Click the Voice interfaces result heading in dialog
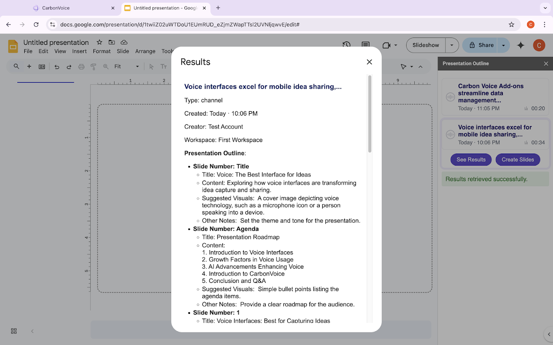Screen dimensions: 553x345 point(263,87)
